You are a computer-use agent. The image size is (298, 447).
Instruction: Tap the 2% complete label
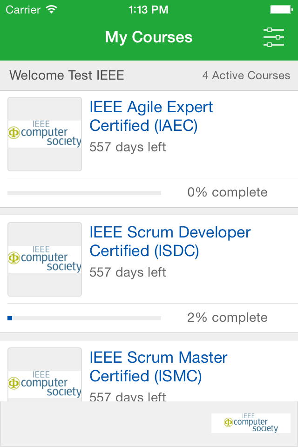227,318
